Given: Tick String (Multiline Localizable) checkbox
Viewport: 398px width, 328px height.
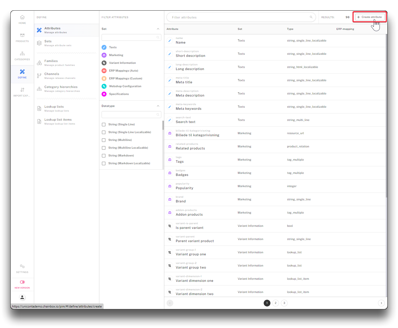Looking at the screenshot, I should coord(104,148).
